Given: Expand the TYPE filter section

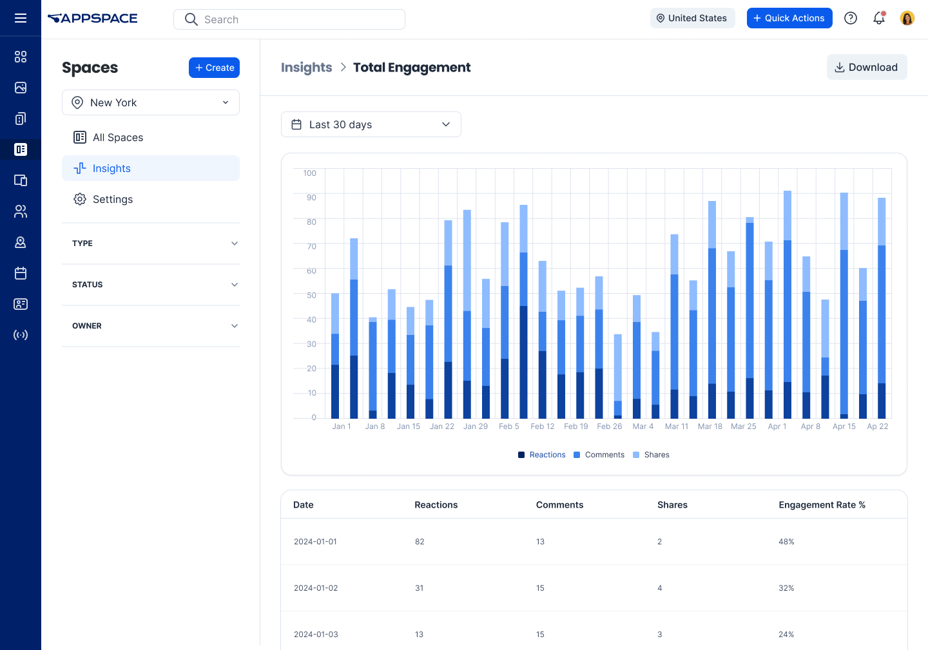Looking at the screenshot, I should (x=151, y=244).
